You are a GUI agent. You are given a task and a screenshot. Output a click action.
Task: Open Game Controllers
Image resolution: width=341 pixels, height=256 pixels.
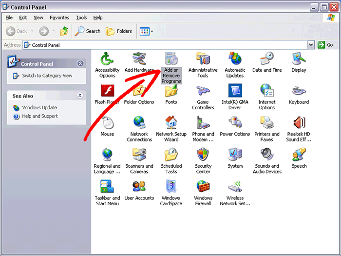tap(203, 97)
